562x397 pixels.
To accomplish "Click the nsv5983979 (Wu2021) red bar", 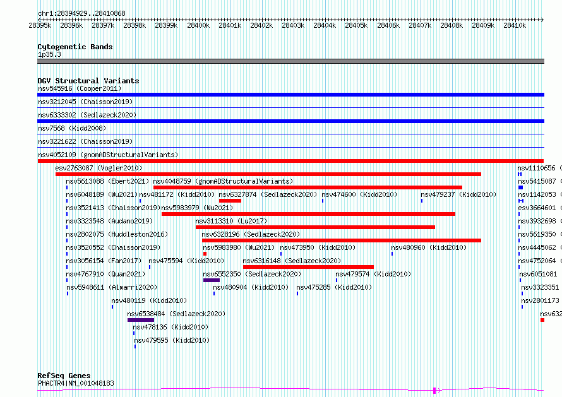I will pos(308,214).
